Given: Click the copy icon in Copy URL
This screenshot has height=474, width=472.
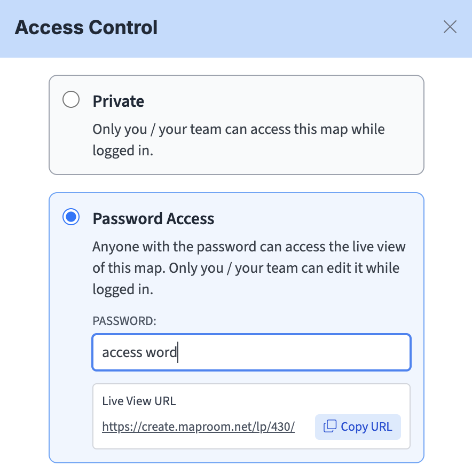Looking at the screenshot, I should coord(331,426).
